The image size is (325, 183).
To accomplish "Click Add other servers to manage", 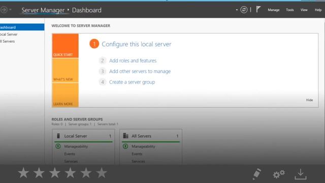I will [140, 71].
